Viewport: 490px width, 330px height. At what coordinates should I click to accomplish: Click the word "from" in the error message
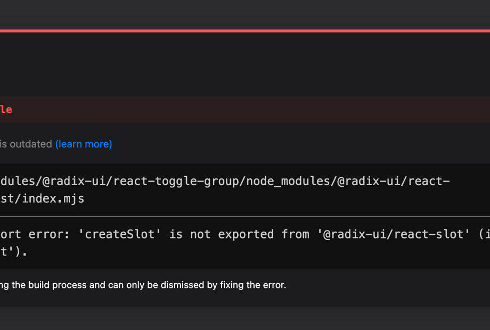(x=295, y=234)
